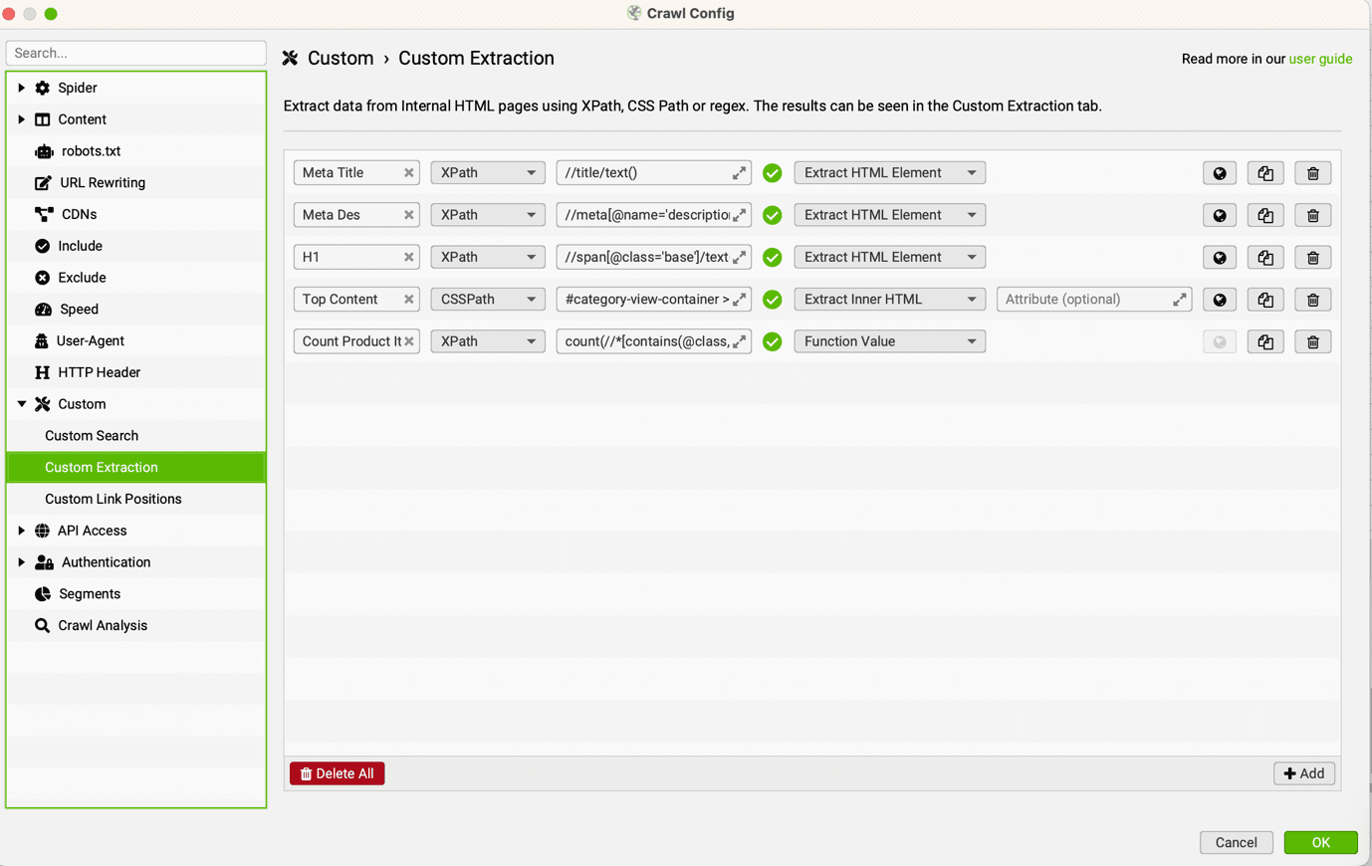Image resolution: width=1372 pixels, height=866 pixels.
Task: Select Custom Link Positions
Action: (x=113, y=499)
